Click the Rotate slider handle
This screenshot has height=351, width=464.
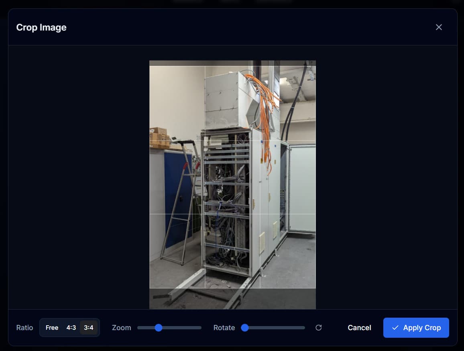[x=245, y=328]
